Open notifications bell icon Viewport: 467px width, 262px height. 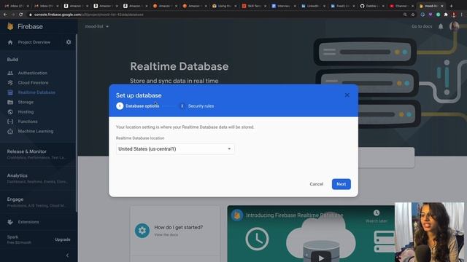441,26
